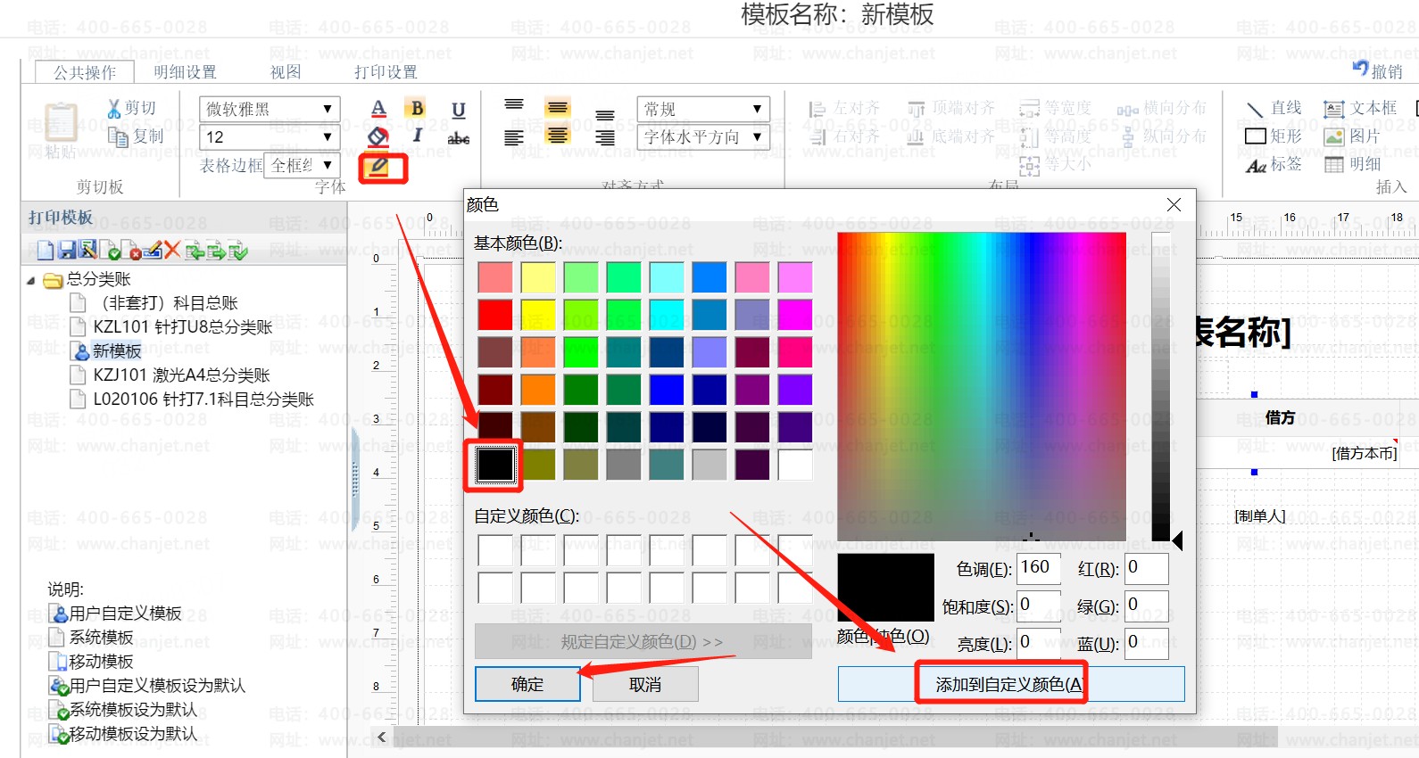Click the Copy (复制) icon

(117, 136)
